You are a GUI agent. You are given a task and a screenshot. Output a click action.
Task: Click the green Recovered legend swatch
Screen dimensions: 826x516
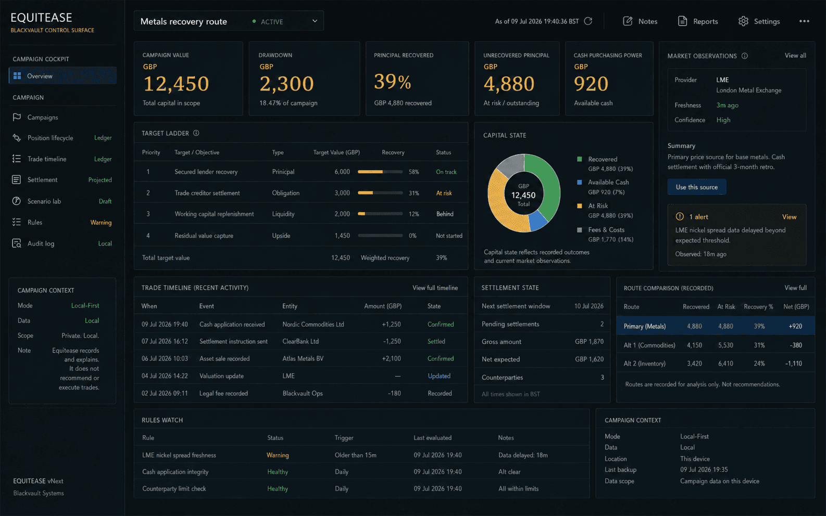[580, 159]
